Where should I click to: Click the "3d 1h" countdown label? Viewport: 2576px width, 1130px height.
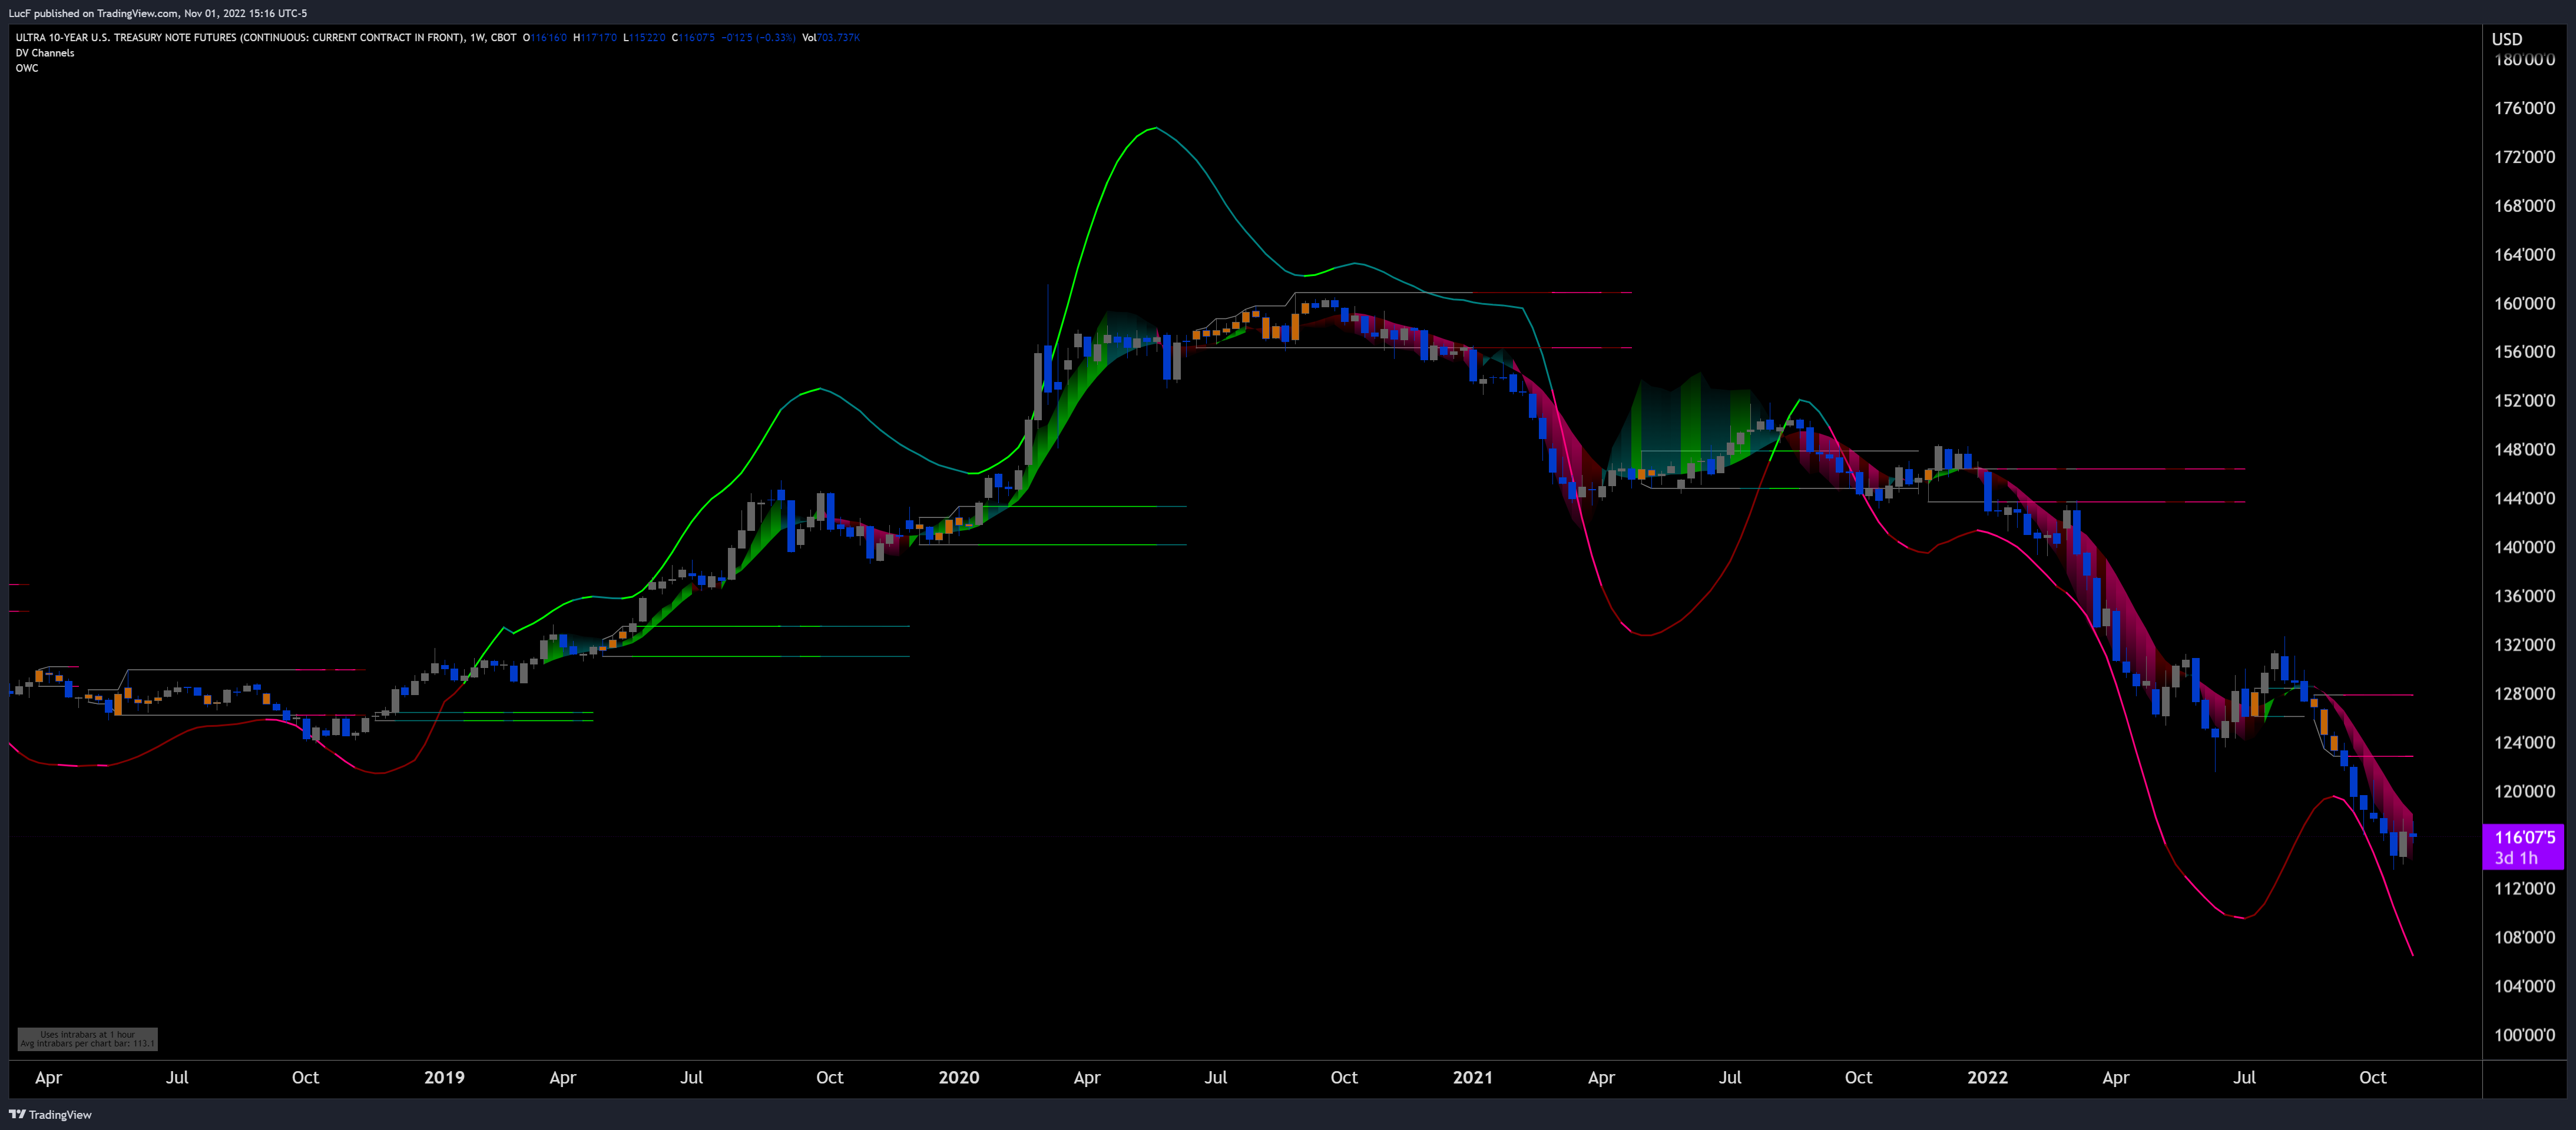(2516, 858)
